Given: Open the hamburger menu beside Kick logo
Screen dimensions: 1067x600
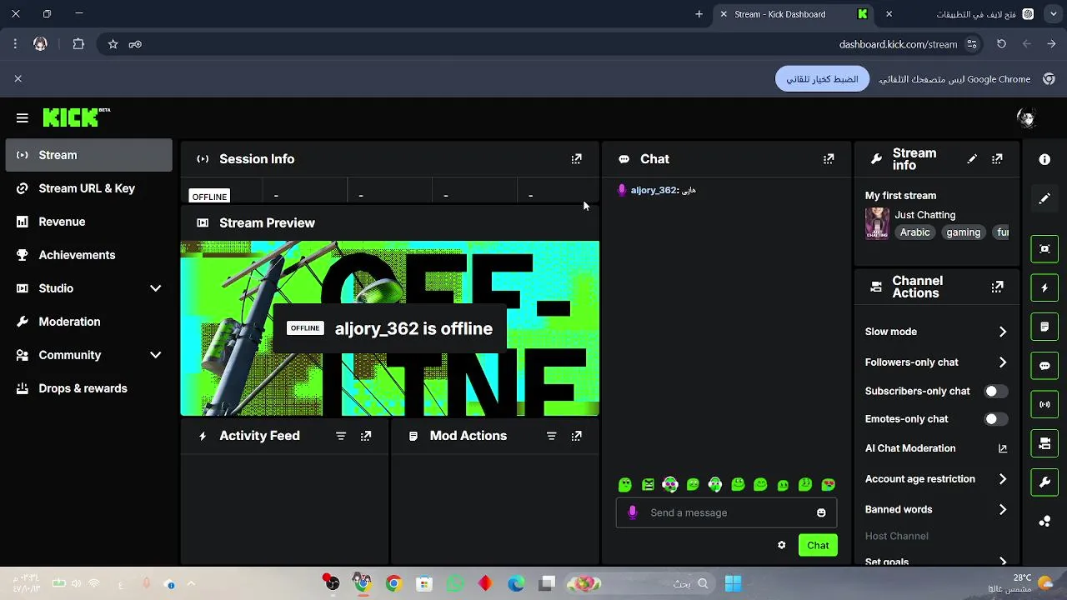Looking at the screenshot, I should point(23,118).
